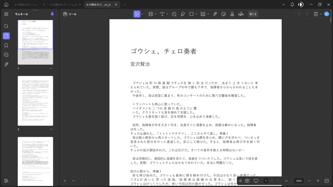333x187 pixels.
Task: Click the comment bubble tool
Action: (x=174, y=14)
